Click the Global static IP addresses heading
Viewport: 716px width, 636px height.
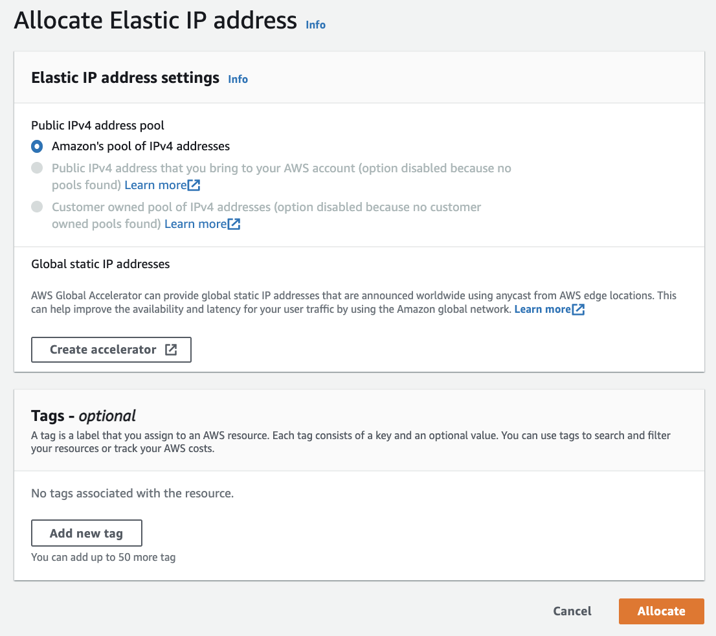click(100, 264)
